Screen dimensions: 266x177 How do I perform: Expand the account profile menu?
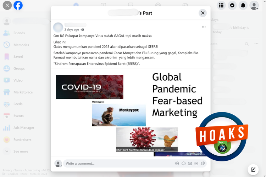[254, 5]
